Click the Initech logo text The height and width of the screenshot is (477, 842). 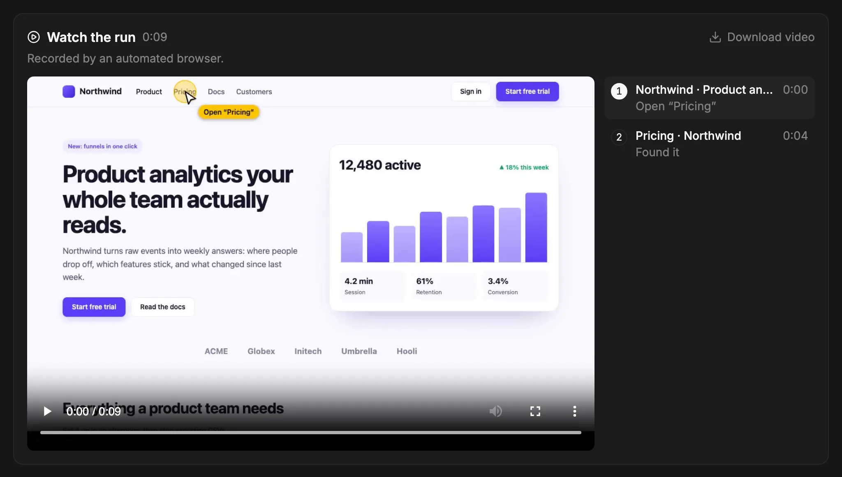[308, 351]
